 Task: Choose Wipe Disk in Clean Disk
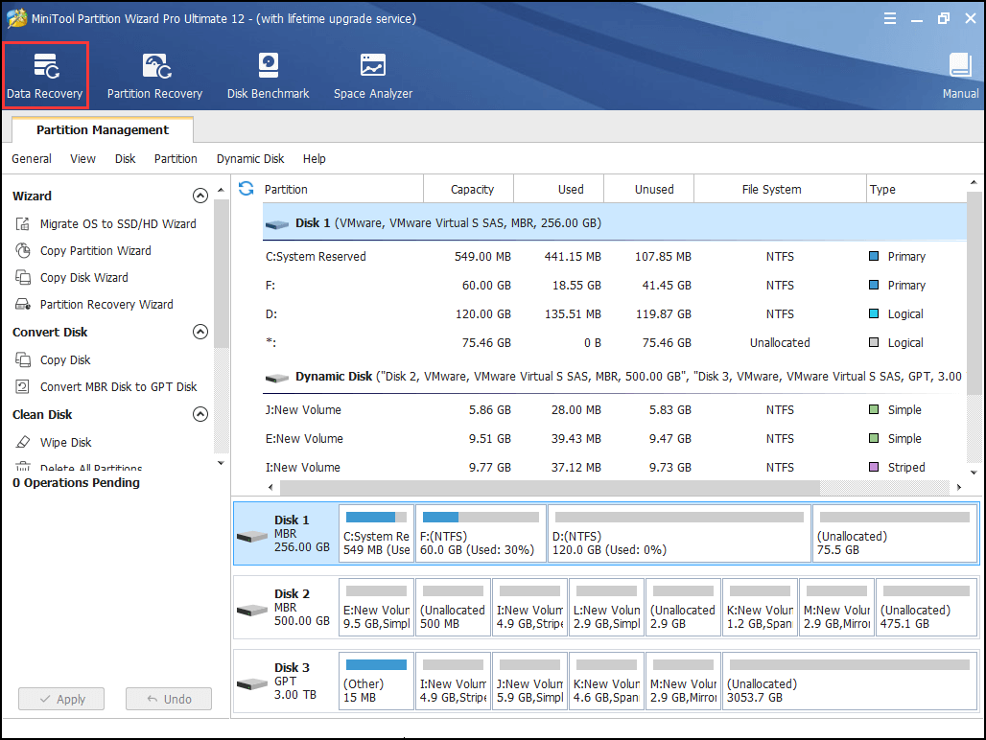click(54, 442)
